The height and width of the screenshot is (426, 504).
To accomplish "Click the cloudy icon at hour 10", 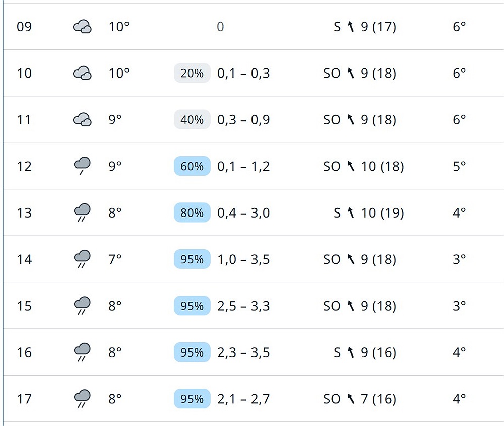I will pos(82,74).
